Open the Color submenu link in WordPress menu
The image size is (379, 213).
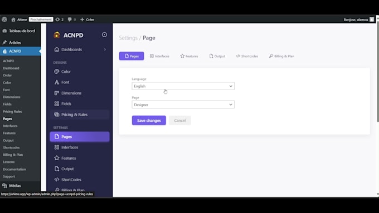[7, 82]
